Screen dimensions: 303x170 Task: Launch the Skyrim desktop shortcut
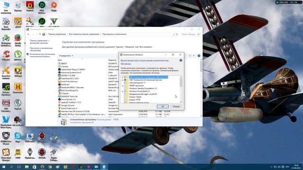30,153
